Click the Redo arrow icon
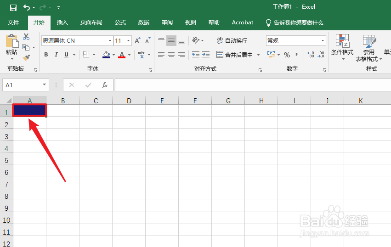This screenshot has height=247, width=391. pos(43,7)
